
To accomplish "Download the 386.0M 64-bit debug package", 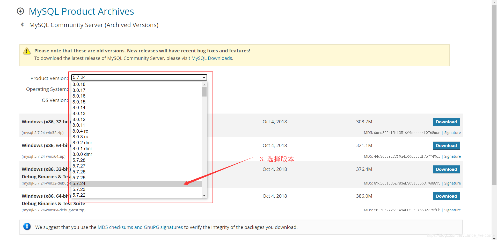I will 446,196.
